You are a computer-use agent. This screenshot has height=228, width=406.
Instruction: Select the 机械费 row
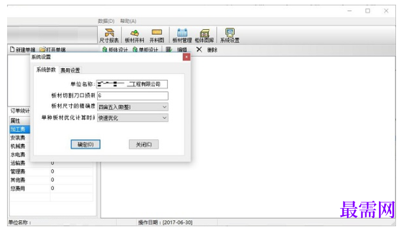point(20,146)
